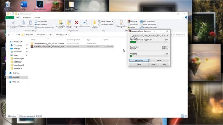Click Background in the extraction dialog
223x125 pixels.
[139, 60]
